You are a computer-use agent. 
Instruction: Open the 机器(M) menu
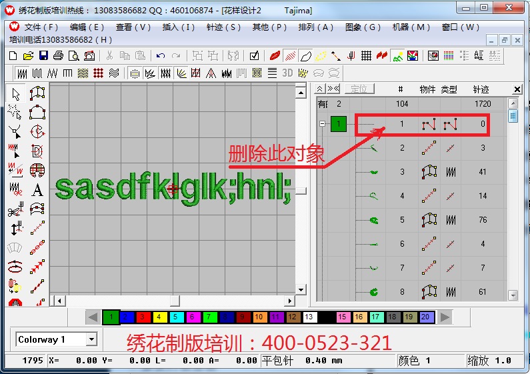point(411,27)
